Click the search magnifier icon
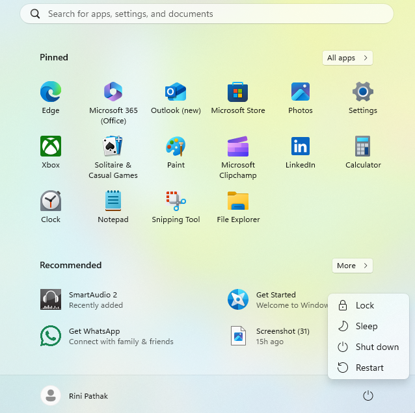 [35, 14]
